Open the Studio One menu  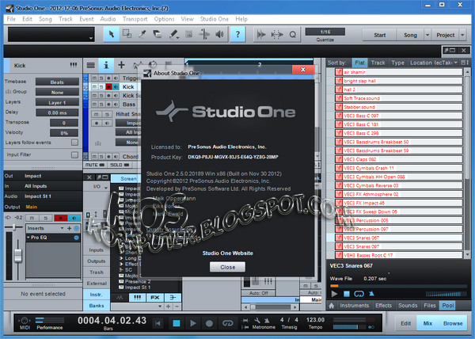[215, 19]
